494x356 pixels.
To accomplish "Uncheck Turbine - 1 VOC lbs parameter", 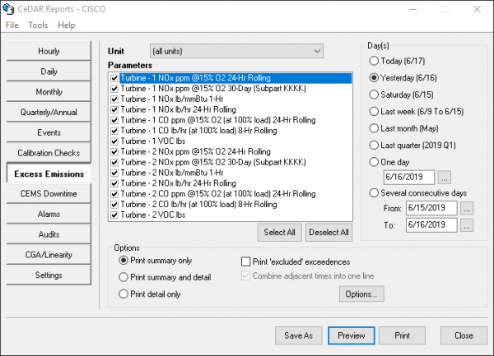I will (x=114, y=141).
